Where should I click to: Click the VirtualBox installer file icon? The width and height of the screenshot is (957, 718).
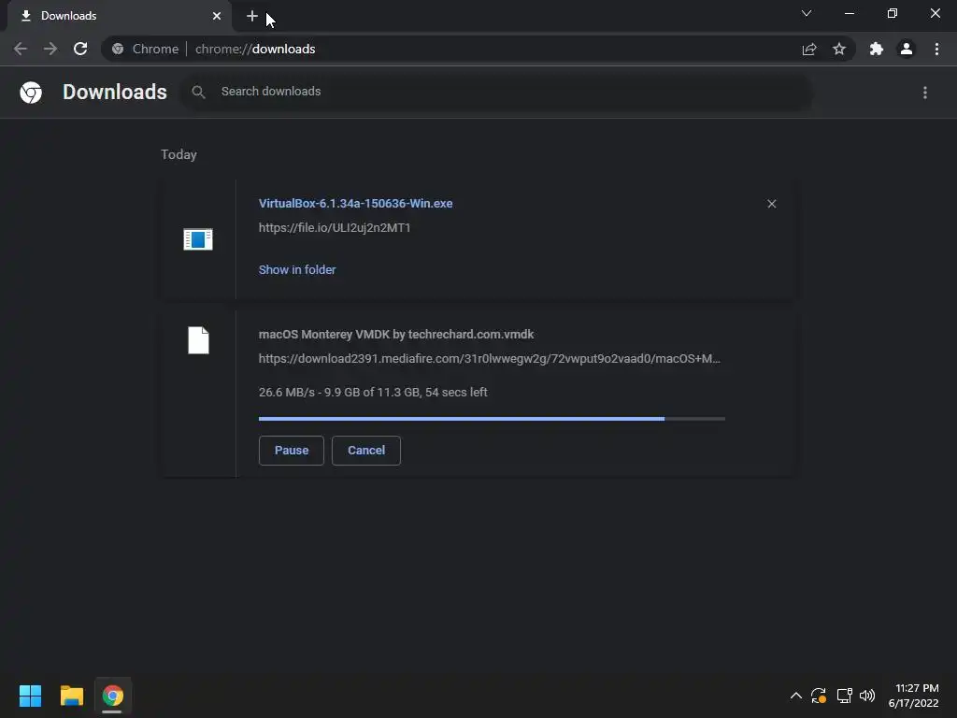pyautogui.click(x=198, y=238)
